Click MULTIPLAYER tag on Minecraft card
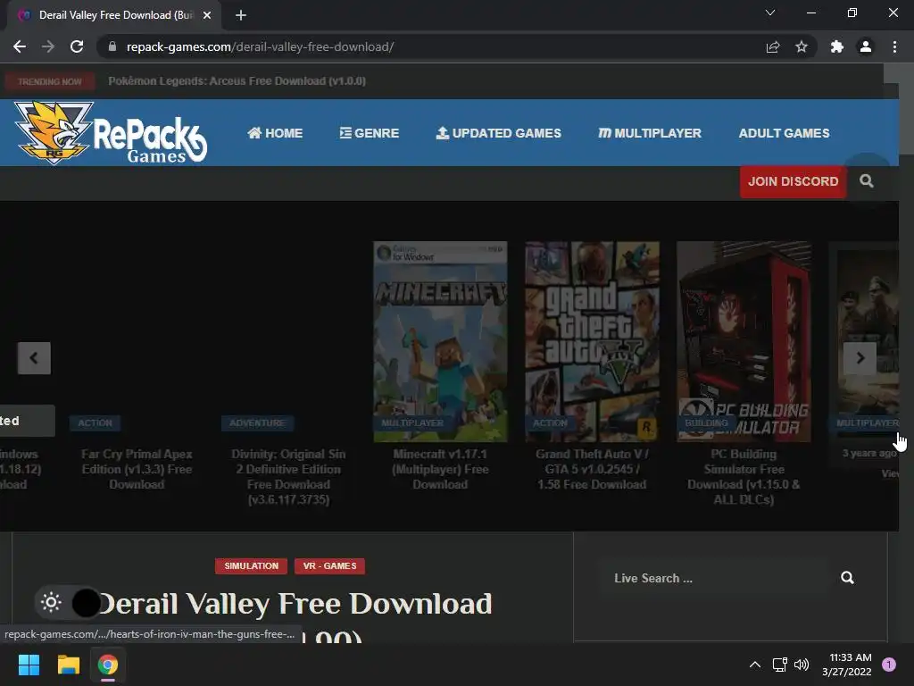914x686 pixels. click(412, 422)
